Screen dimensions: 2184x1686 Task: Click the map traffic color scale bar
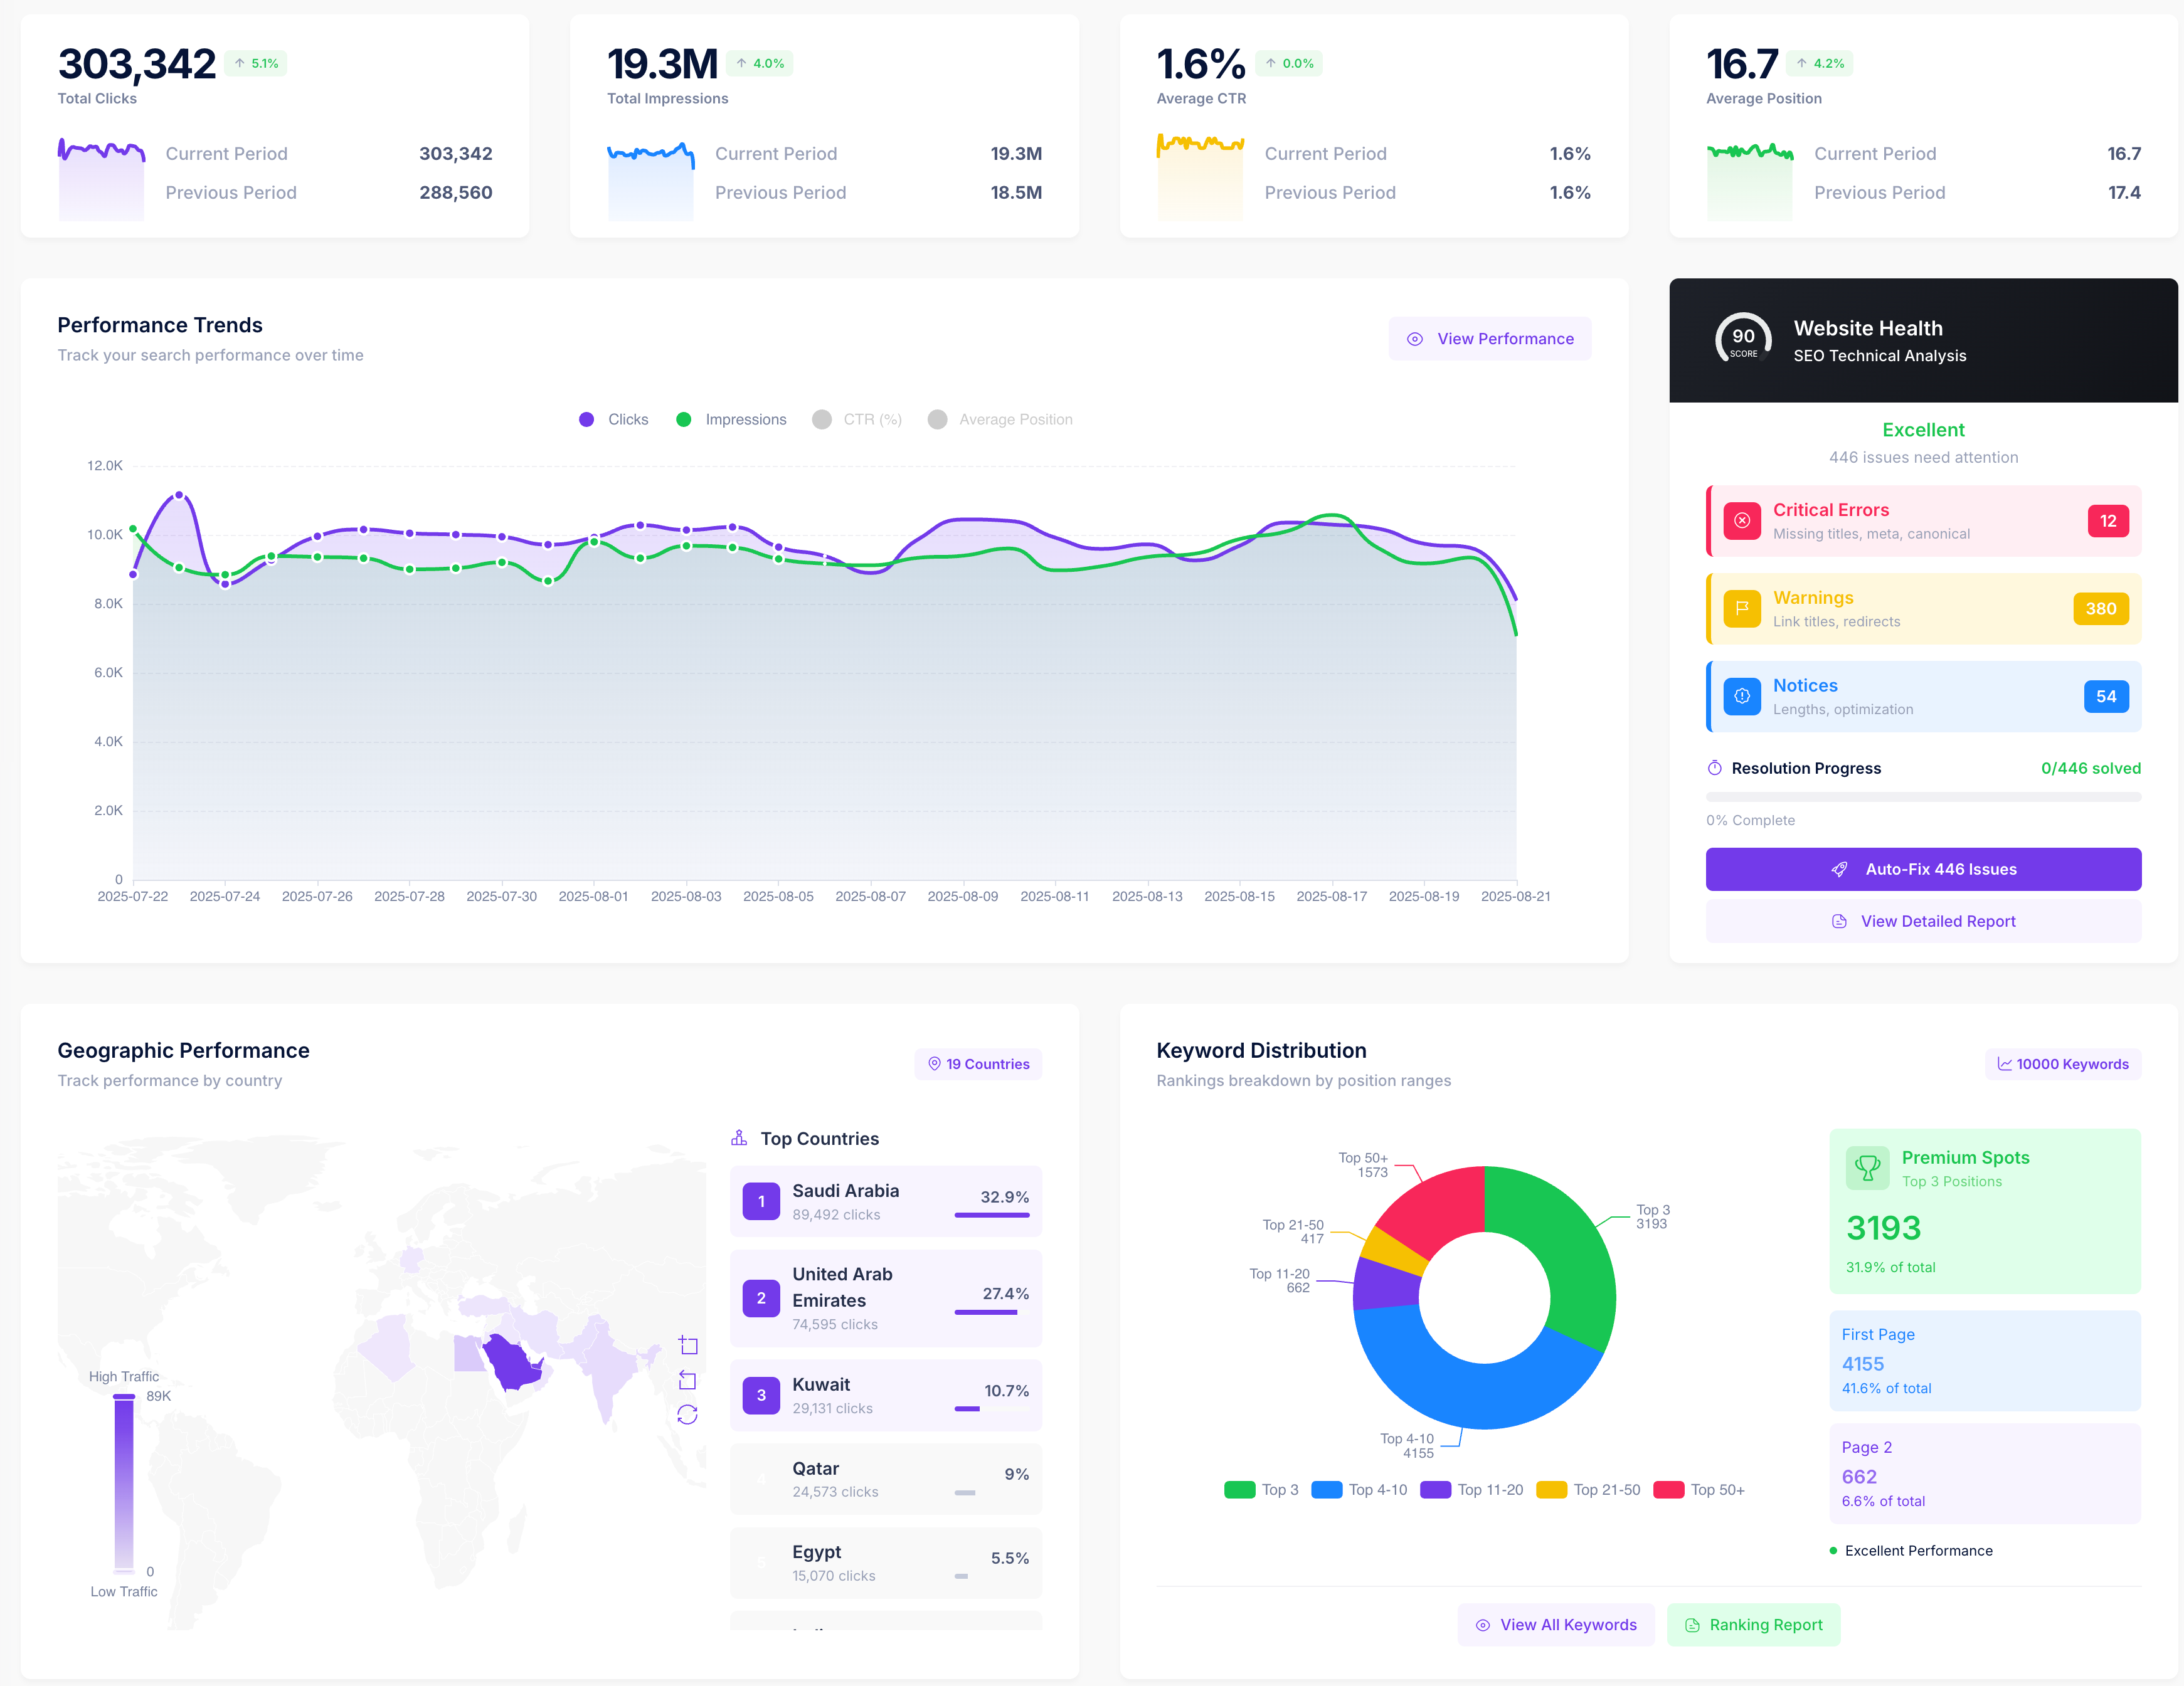[124, 1483]
